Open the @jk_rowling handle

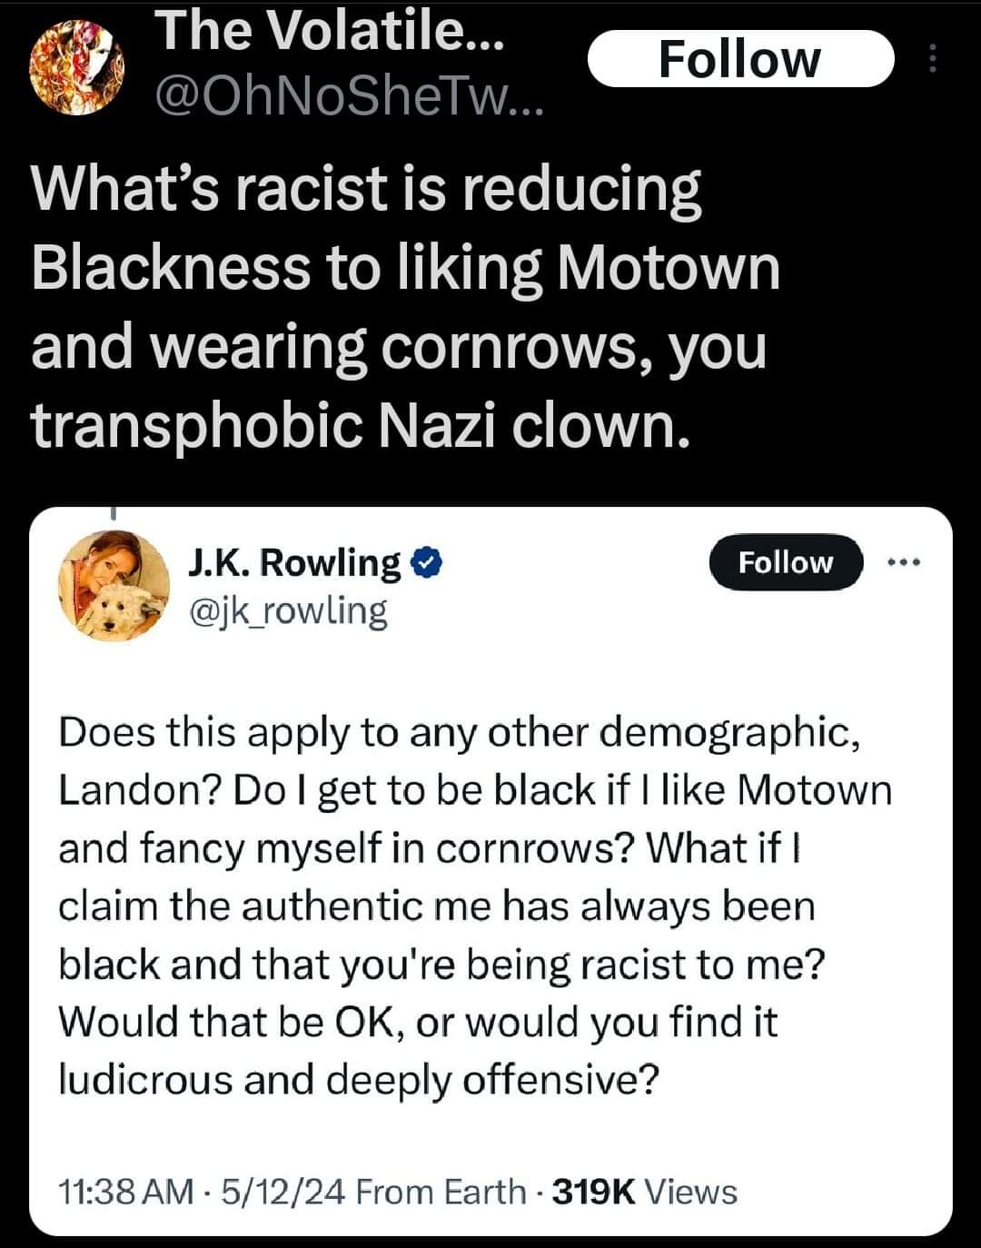(x=287, y=612)
